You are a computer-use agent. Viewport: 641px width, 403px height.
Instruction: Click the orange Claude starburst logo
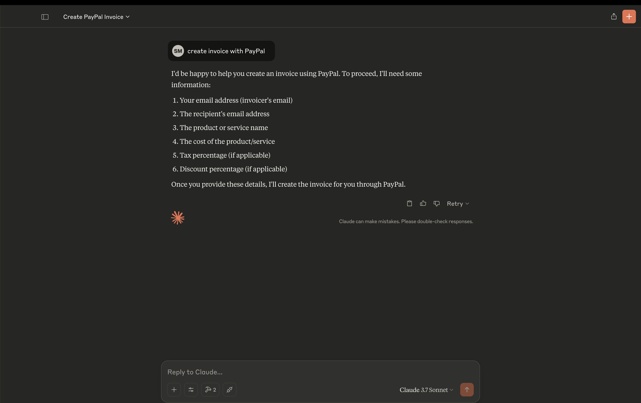click(x=177, y=218)
